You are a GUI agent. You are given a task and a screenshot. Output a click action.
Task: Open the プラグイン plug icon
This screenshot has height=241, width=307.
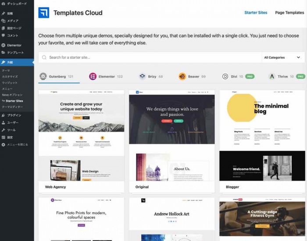point(3,115)
